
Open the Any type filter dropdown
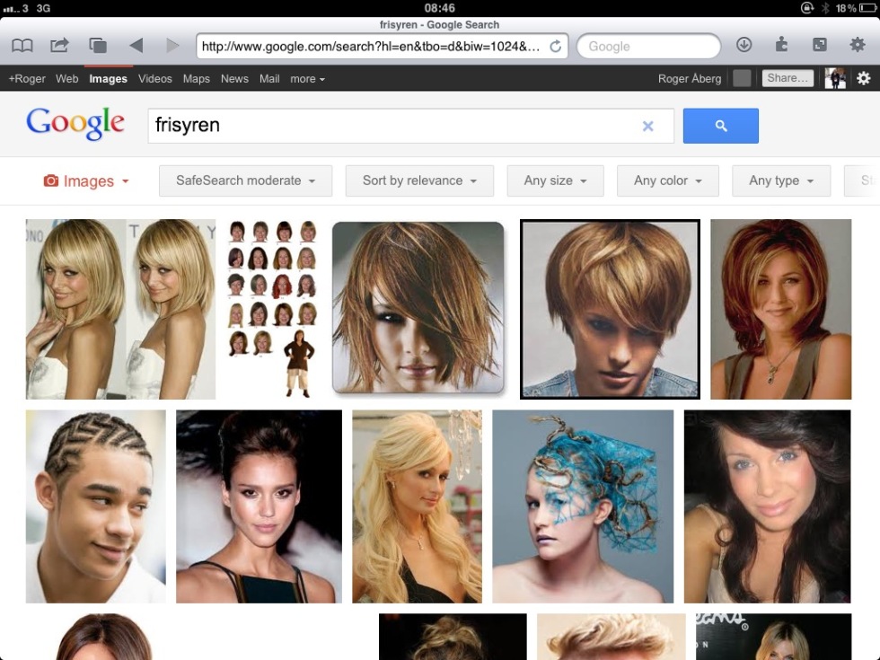pyautogui.click(x=780, y=180)
